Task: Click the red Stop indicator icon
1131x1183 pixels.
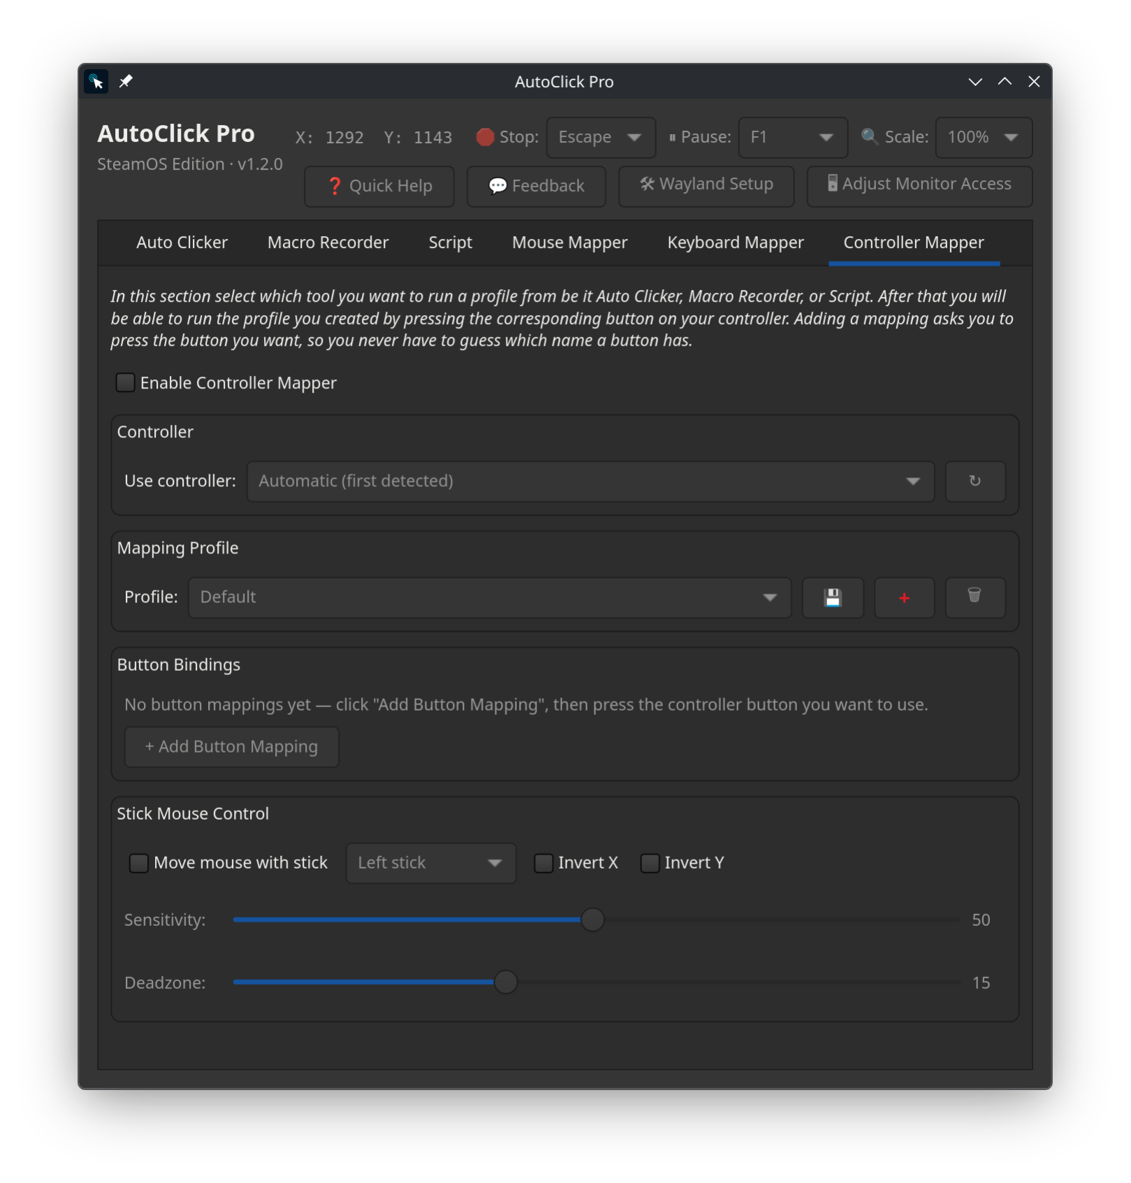Action: click(485, 137)
